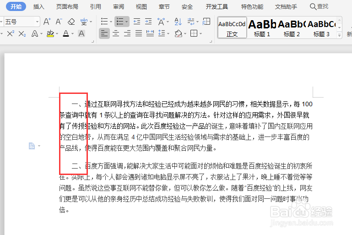Screen dimensions: 352x235
Task: Open the 页面布局 ribbon tab
Action: click(x=67, y=7)
